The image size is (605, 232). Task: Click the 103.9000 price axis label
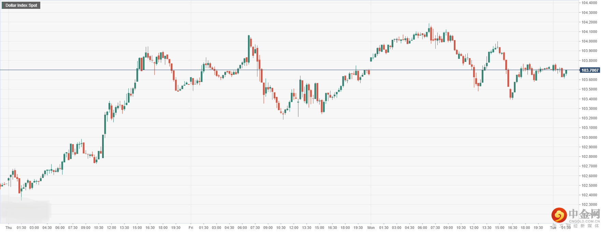[x=589, y=51]
